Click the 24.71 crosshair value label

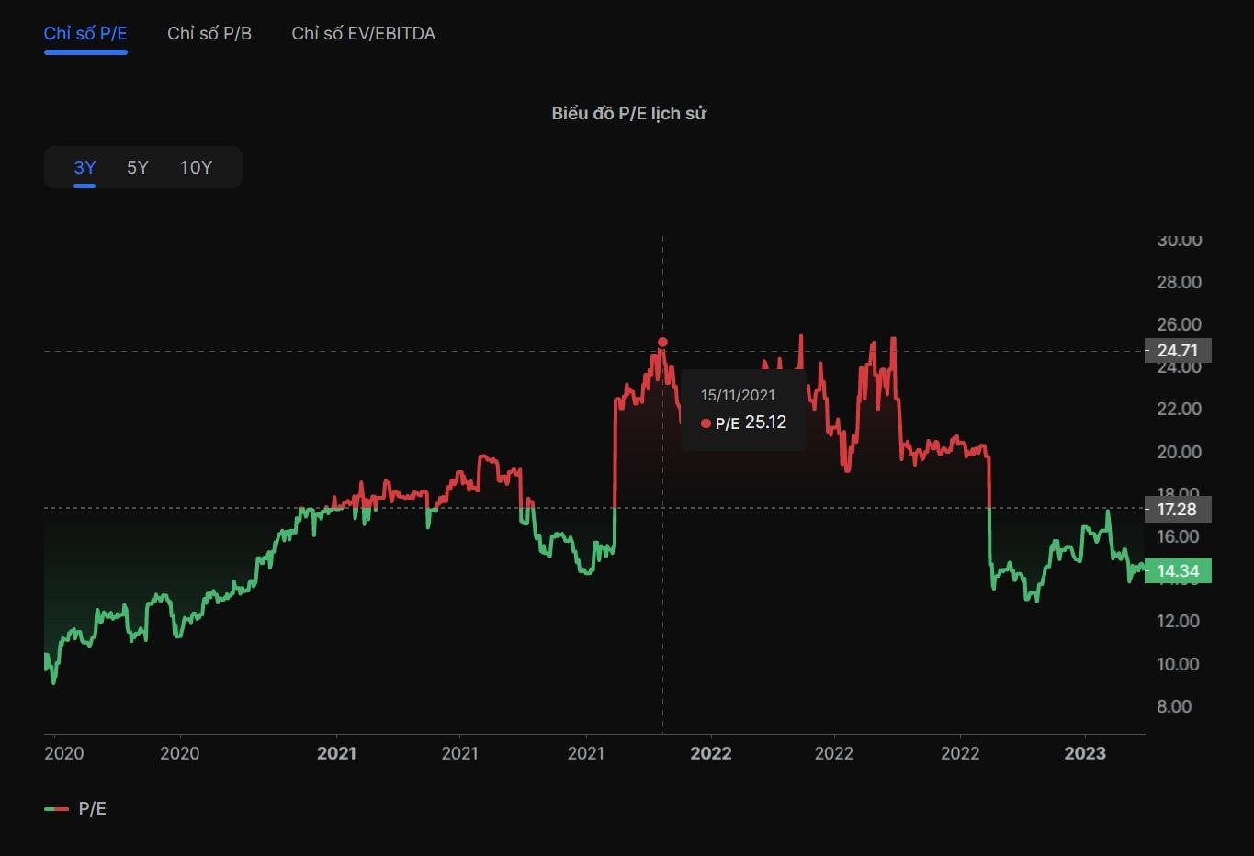pos(1178,350)
